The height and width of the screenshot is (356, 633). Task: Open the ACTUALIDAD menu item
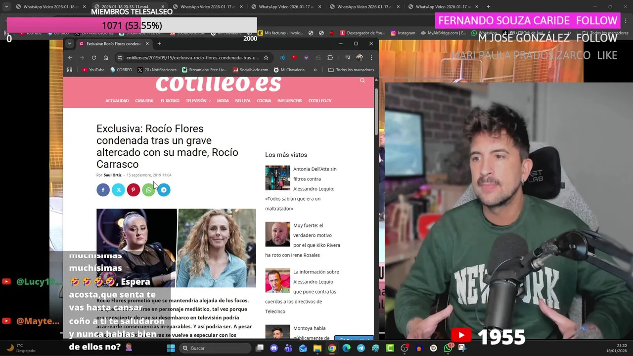[x=117, y=101]
